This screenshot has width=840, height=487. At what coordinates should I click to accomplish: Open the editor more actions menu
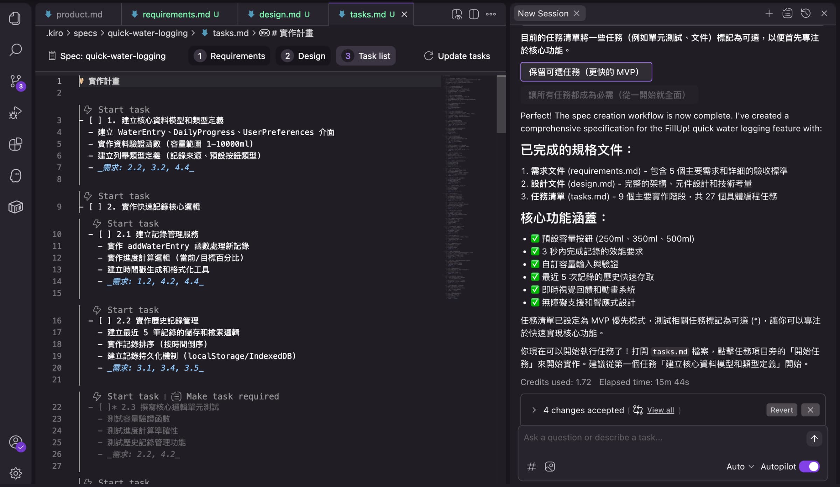(x=491, y=14)
